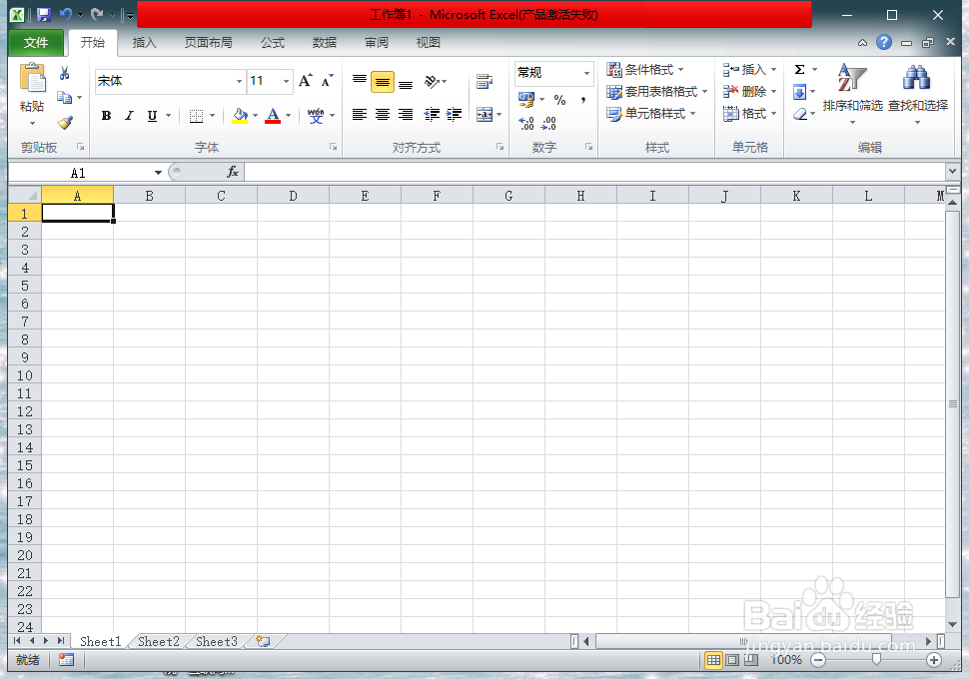Switch to Normal view in status bar

tap(713, 660)
